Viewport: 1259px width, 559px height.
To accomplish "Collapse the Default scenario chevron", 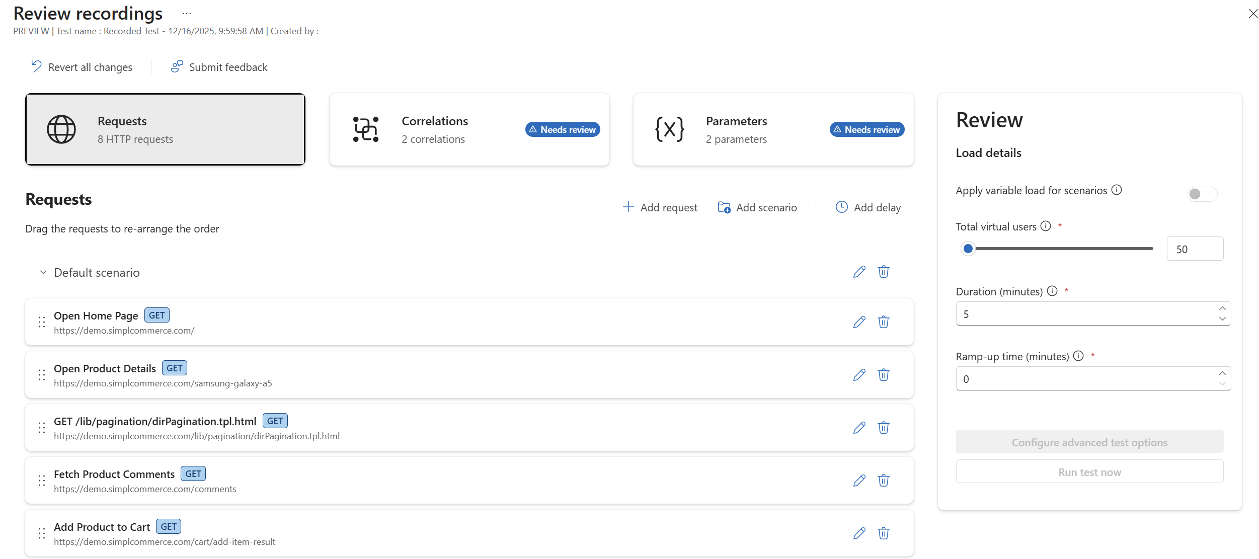I will pos(43,272).
